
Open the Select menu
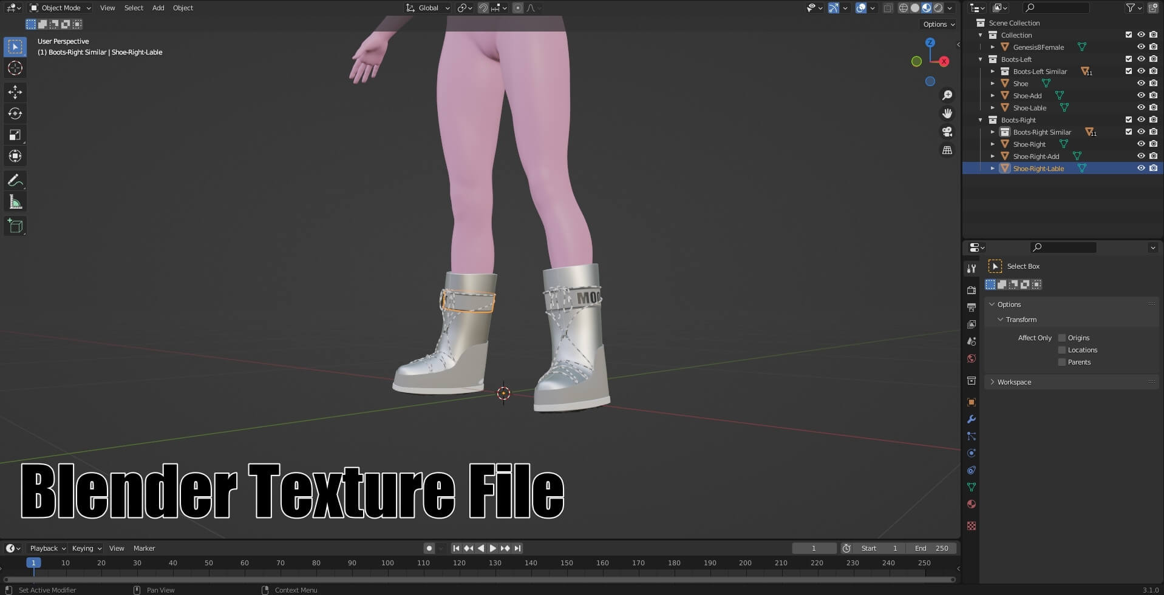tap(134, 8)
